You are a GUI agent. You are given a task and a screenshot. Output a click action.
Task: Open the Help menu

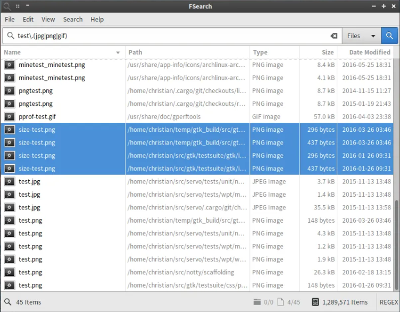click(97, 19)
